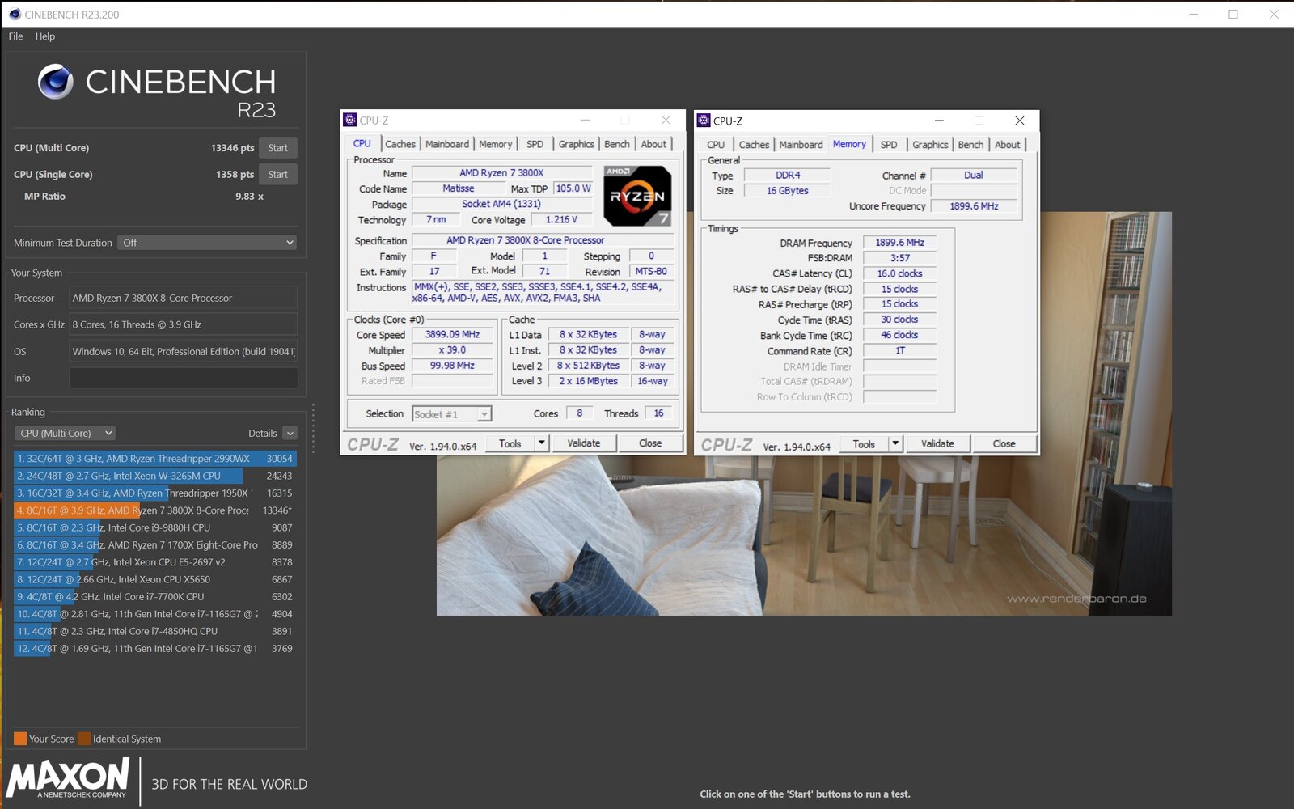Click the AMD Ryzen 7 logo image
Screen dimensions: 1294x809
point(637,196)
